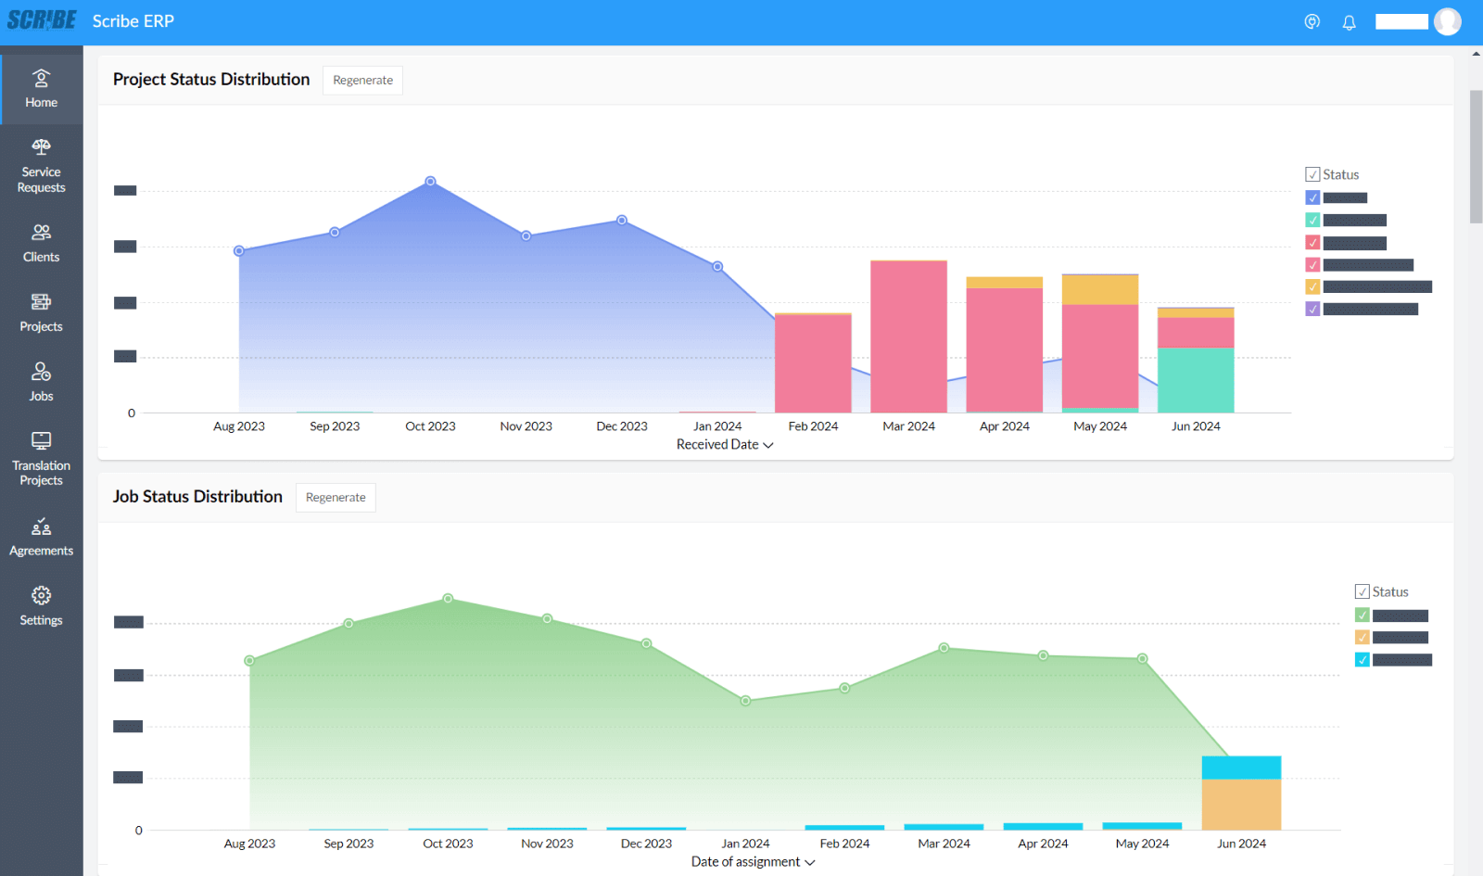Open Translation Projects monitor icon
The height and width of the screenshot is (876, 1483).
(41, 441)
